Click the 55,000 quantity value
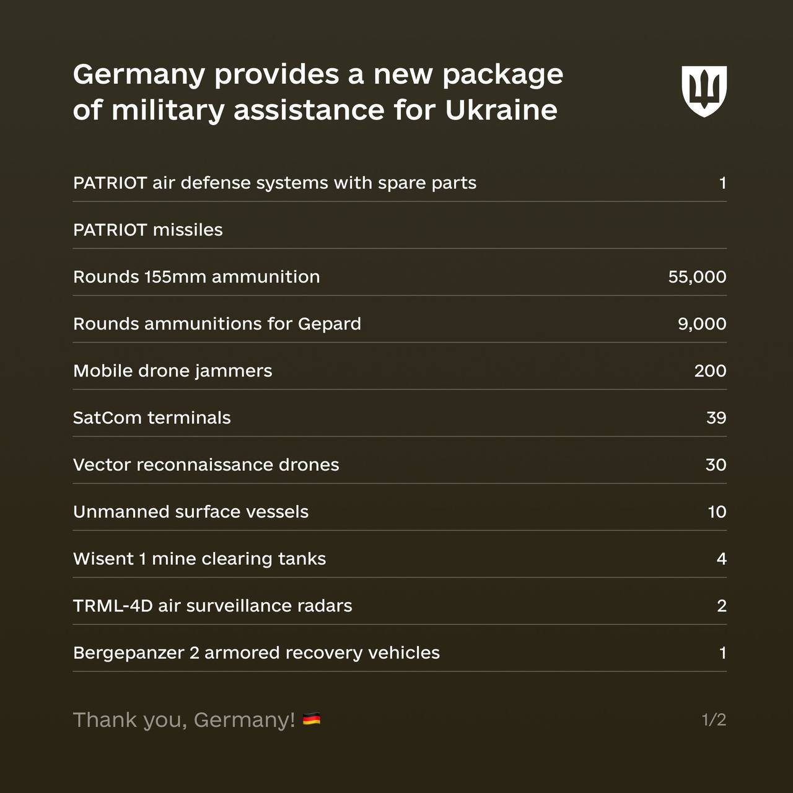The image size is (793, 793). (697, 276)
